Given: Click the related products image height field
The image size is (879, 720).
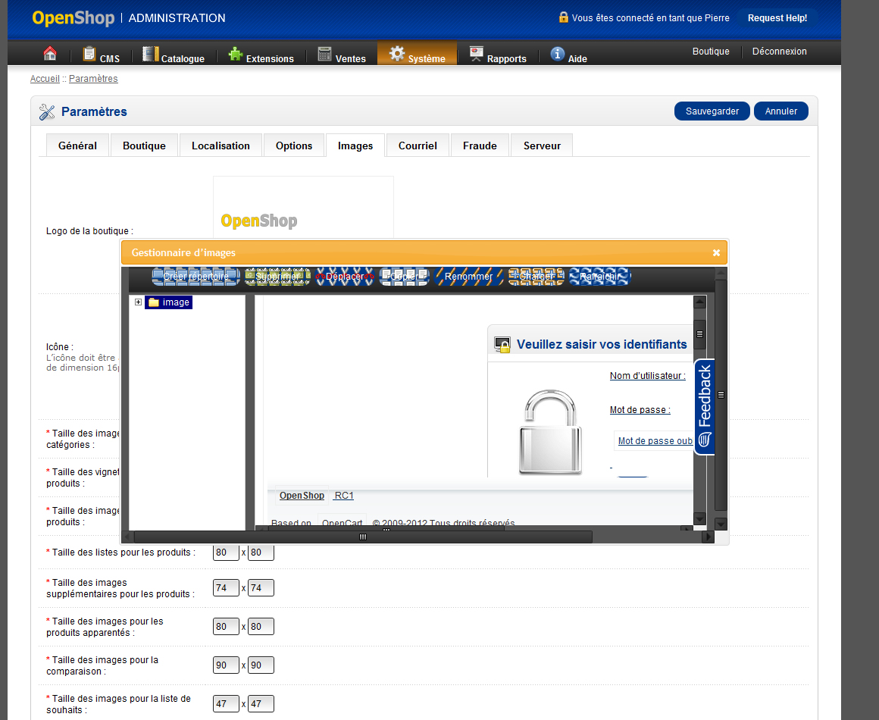Looking at the screenshot, I should [261, 626].
